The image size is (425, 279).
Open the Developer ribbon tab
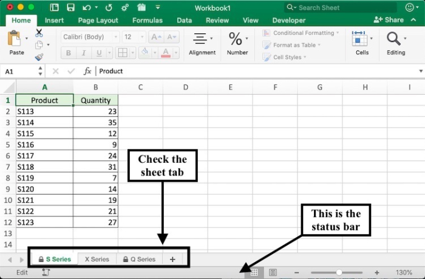pos(289,20)
